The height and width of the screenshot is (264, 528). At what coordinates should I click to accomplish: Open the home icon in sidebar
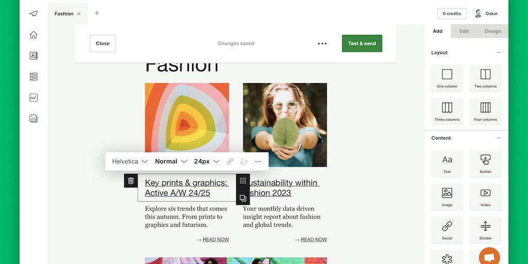tap(34, 35)
